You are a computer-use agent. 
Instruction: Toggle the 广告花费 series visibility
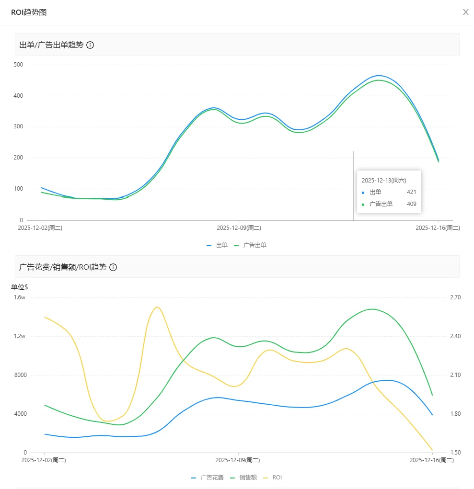click(213, 477)
